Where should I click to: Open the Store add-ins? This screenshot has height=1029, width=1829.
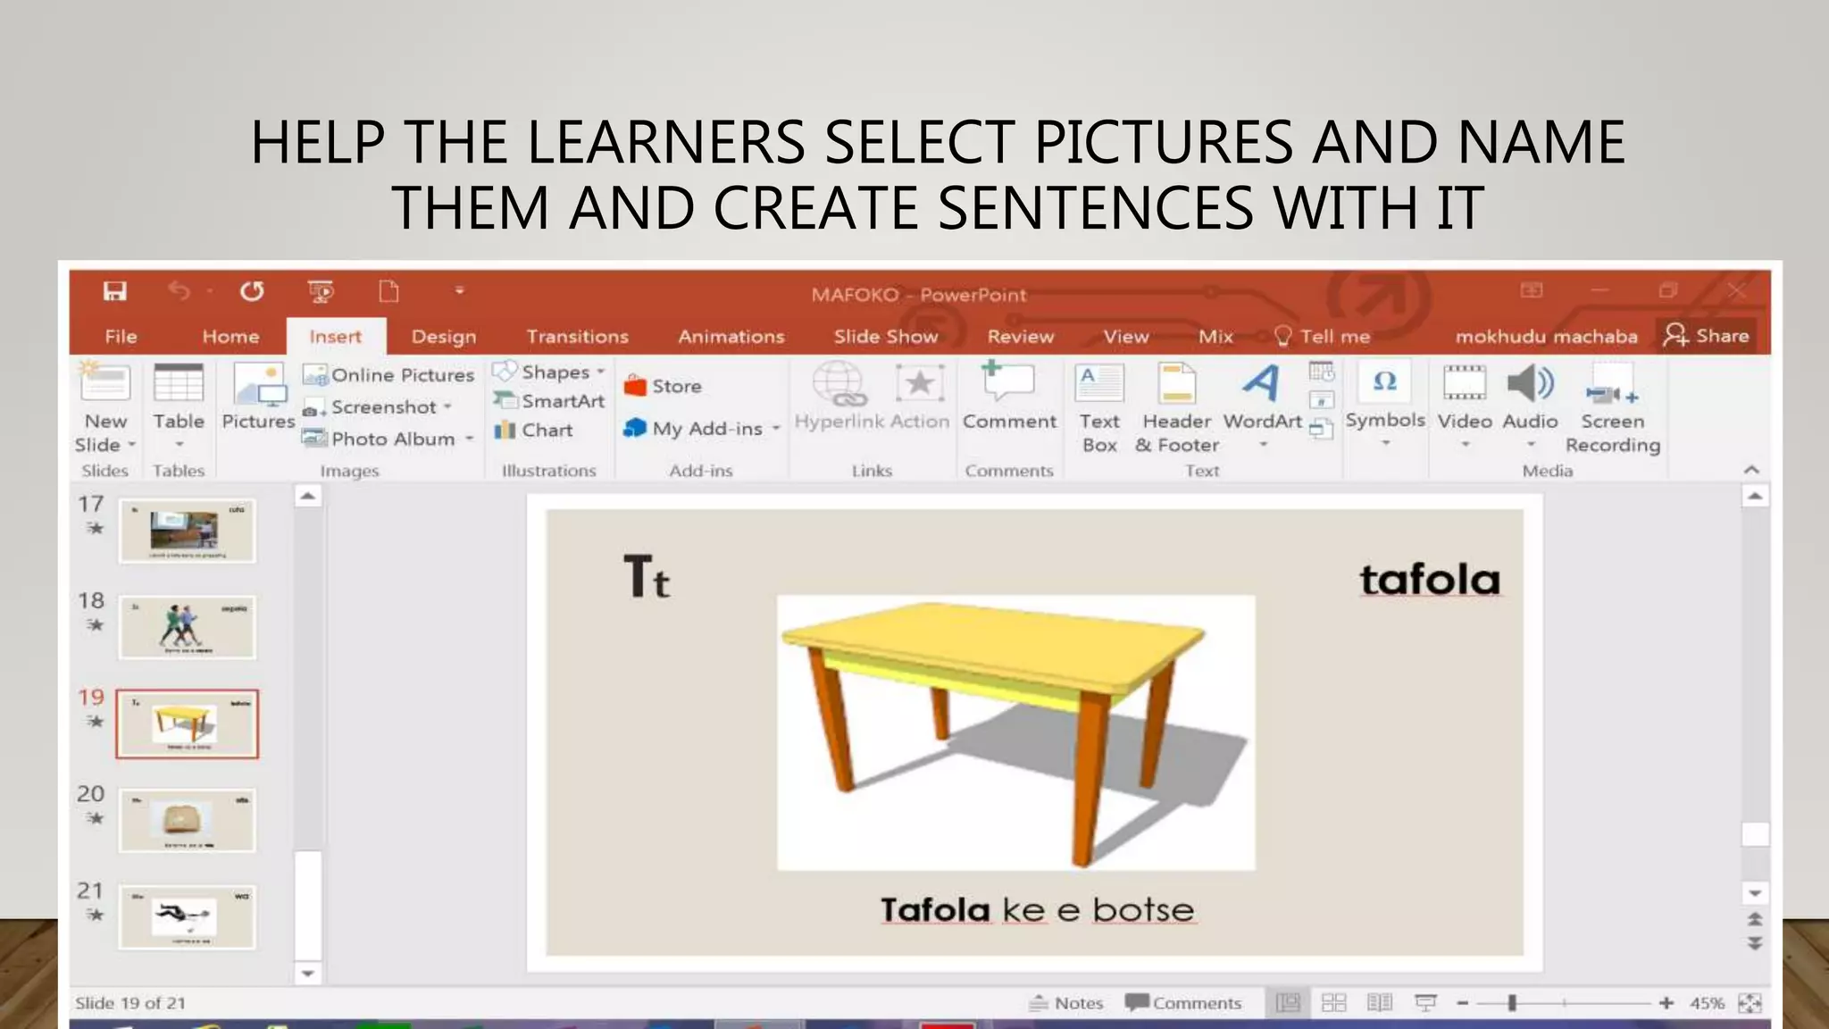663,386
